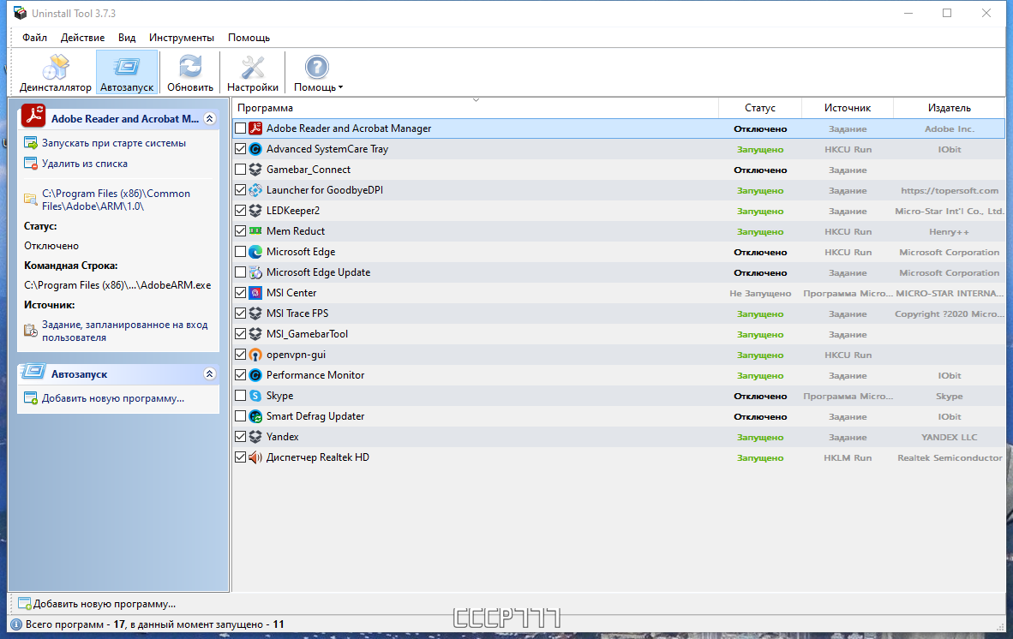This screenshot has width=1013, height=639.
Task: Click the Henry++ publisher cell
Action: tap(949, 232)
